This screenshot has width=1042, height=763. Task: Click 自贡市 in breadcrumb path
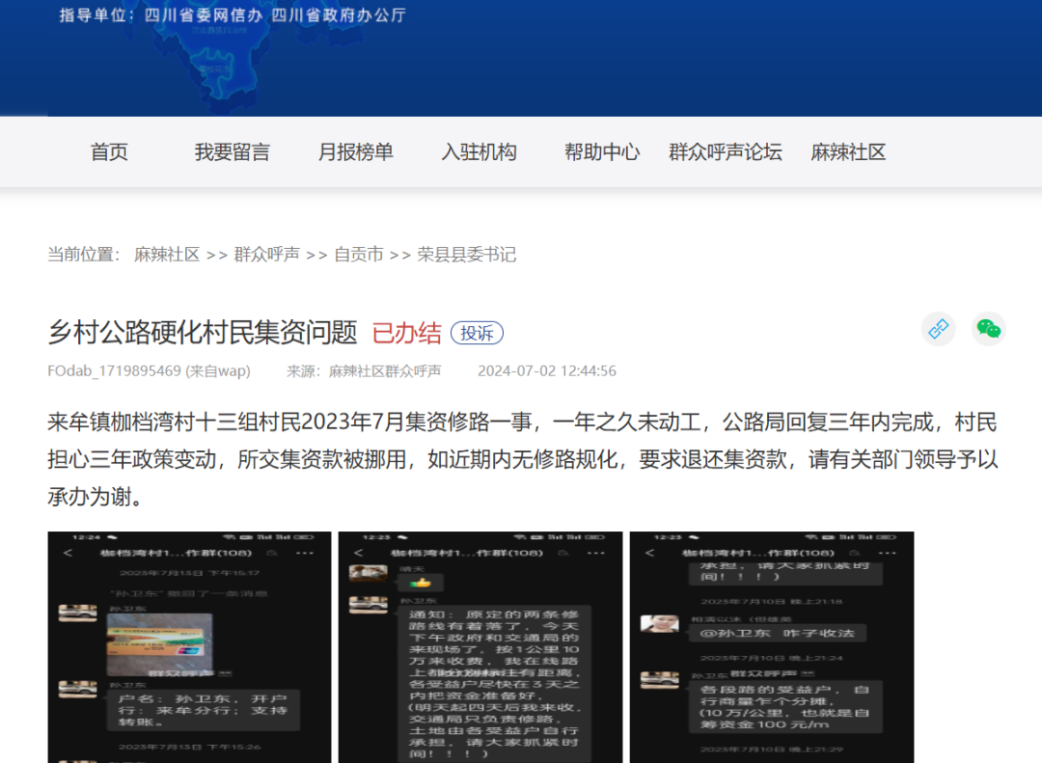(x=359, y=255)
